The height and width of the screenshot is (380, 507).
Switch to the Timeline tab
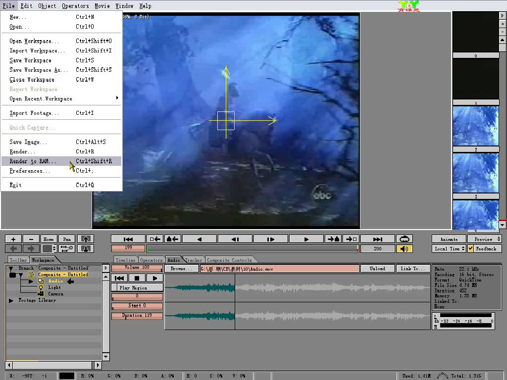point(125,260)
